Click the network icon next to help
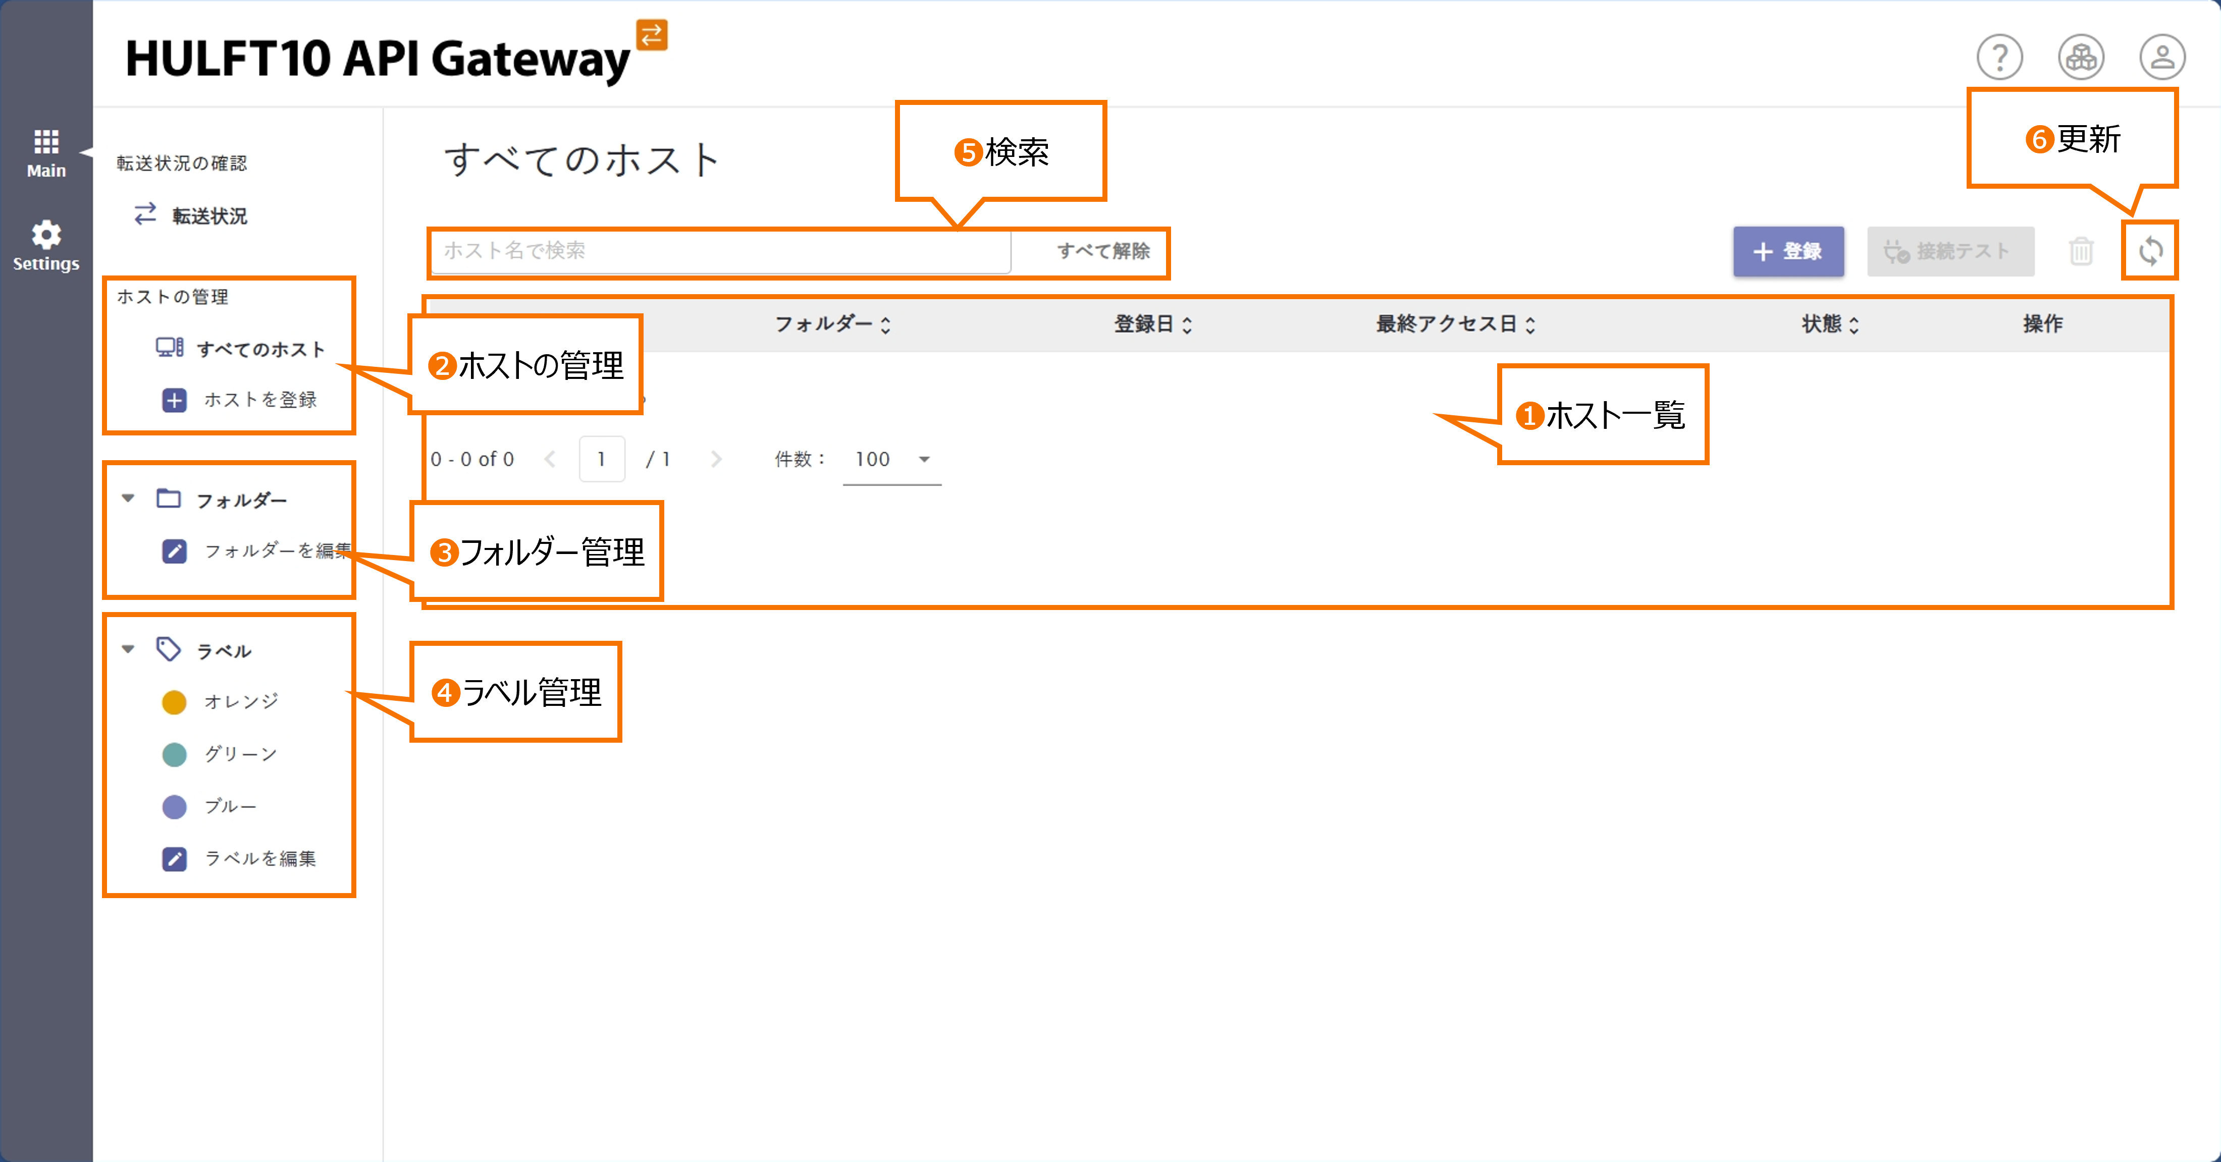The width and height of the screenshot is (2221, 1162). click(x=2080, y=57)
